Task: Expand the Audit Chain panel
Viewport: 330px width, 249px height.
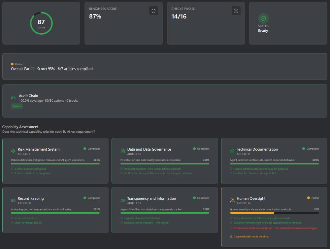Action: pos(165,100)
